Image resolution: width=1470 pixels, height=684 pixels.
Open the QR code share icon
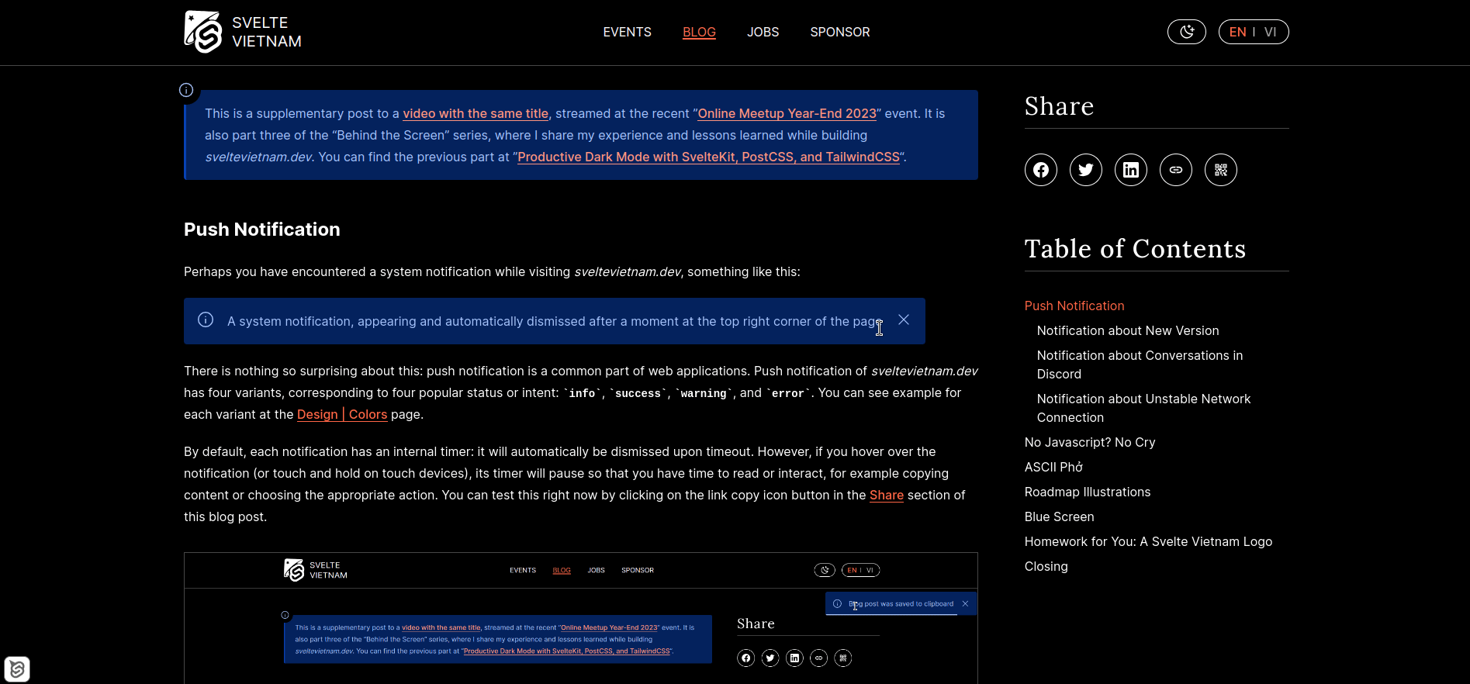point(1220,170)
